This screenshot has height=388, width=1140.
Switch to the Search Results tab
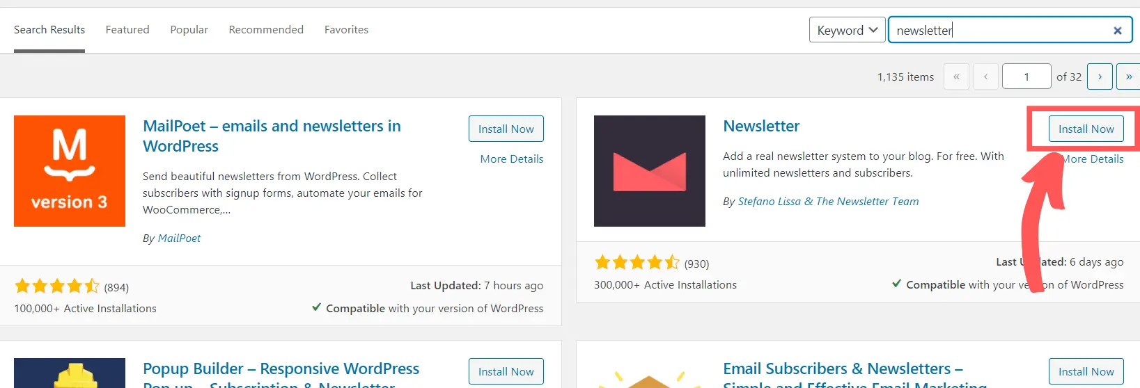point(49,30)
